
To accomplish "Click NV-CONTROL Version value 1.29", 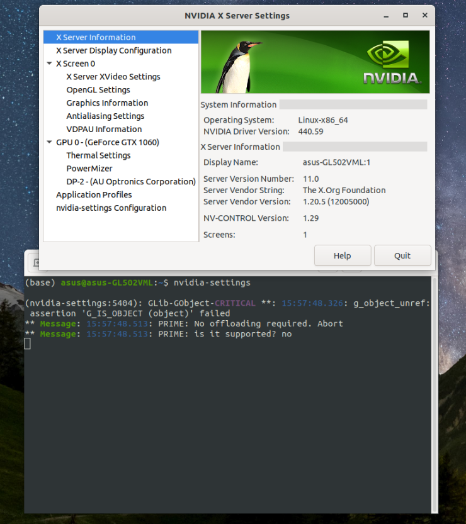I will [x=311, y=218].
